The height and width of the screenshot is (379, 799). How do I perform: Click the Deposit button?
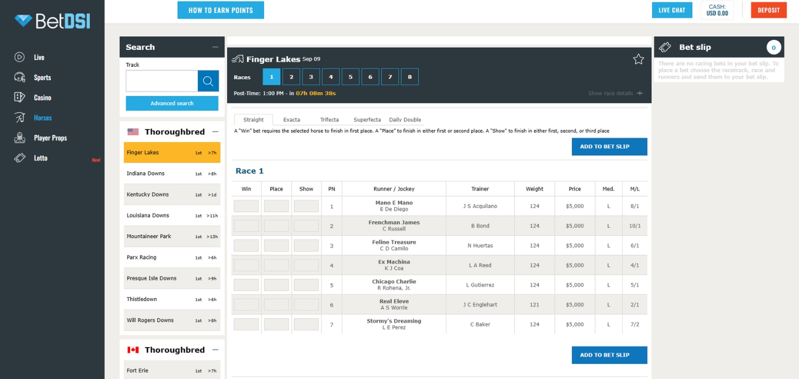tap(769, 10)
